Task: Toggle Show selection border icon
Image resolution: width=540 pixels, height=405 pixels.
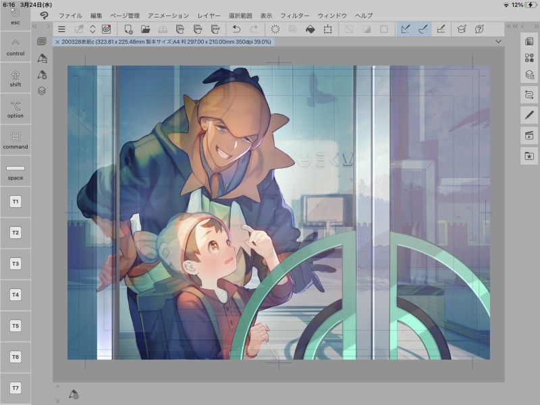Action: point(384,29)
